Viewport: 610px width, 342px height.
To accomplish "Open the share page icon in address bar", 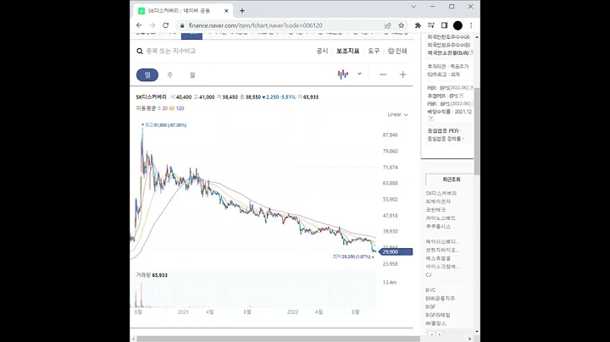I will [x=387, y=25].
